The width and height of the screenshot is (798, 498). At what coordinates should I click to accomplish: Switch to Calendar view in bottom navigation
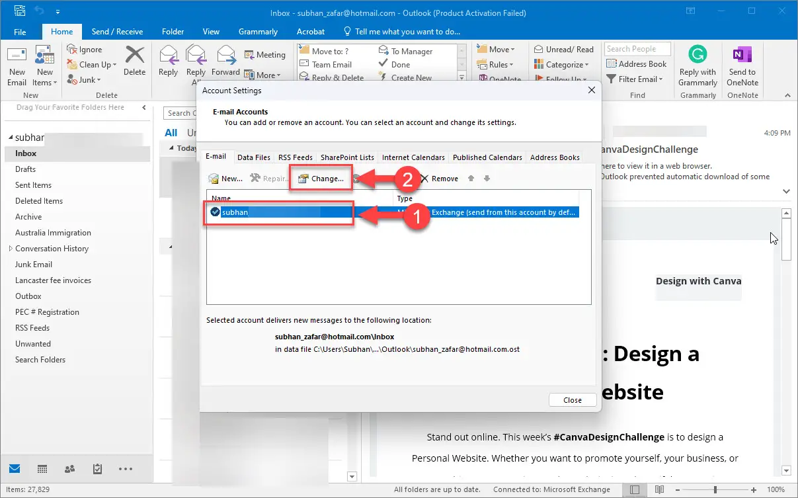pos(42,469)
